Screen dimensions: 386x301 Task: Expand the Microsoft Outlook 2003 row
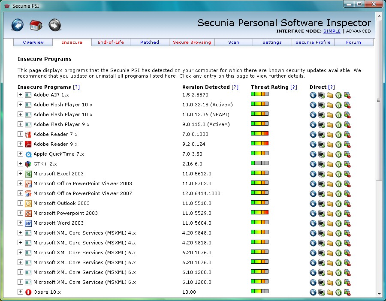pyautogui.click(x=20, y=203)
